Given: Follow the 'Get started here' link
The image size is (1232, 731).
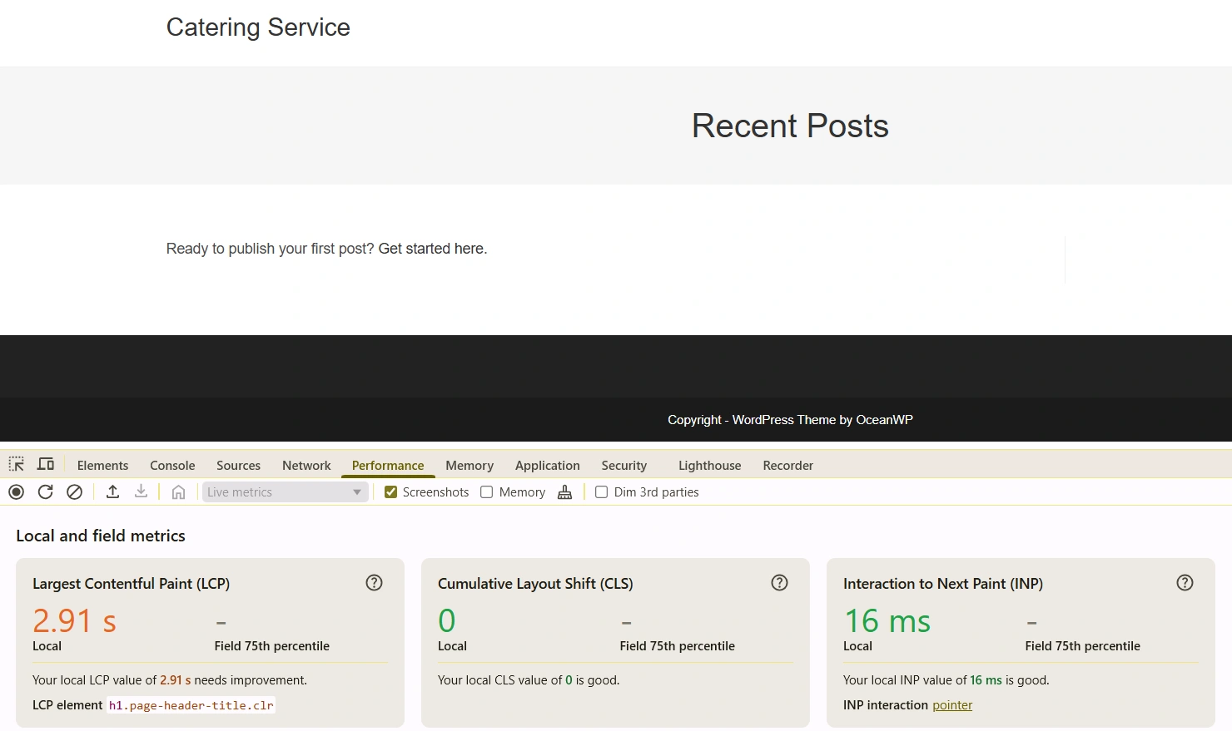Looking at the screenshot, I should [x=431, y=249].
